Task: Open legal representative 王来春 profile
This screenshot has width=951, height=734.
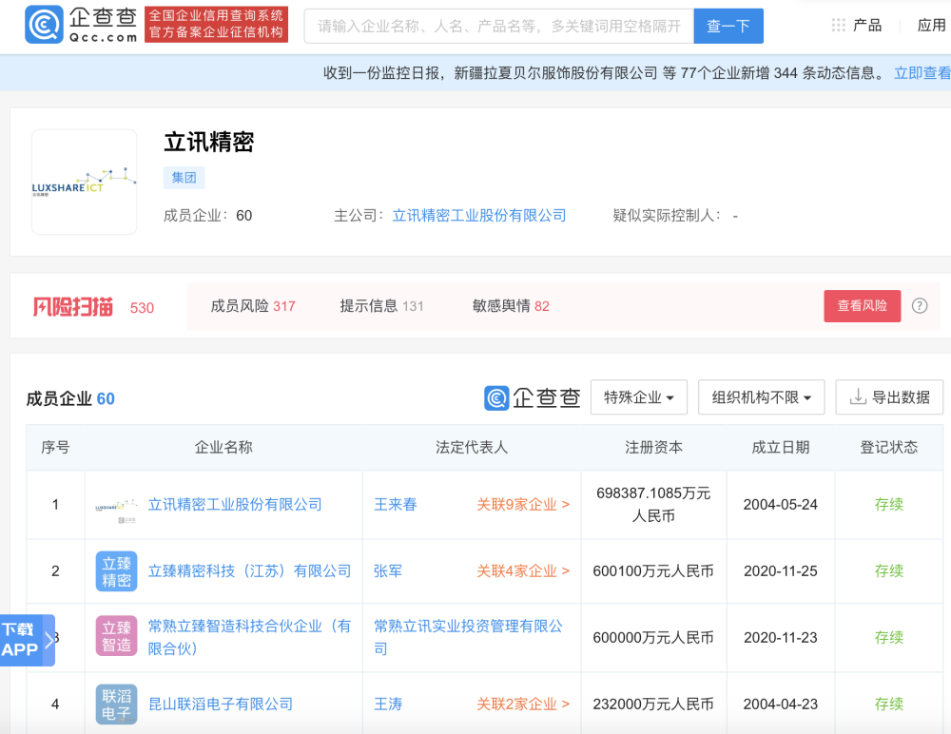Action: pyautogui.click(x=396, y=505)
